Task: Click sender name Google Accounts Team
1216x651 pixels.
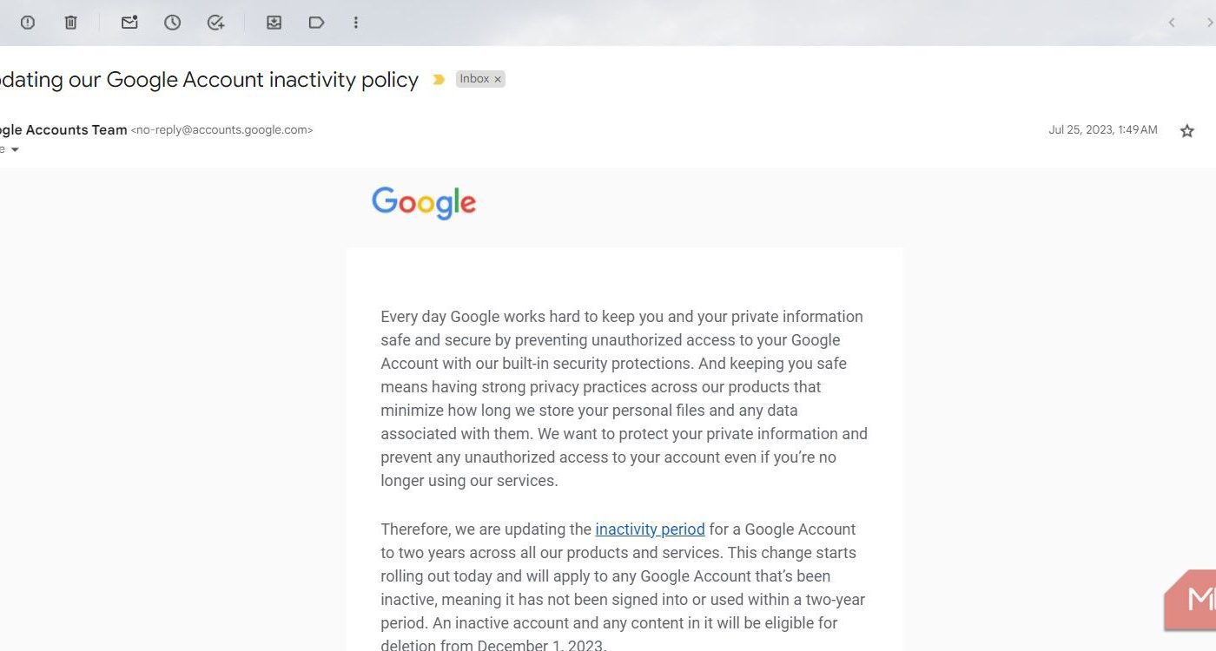Action: [63, 129]
